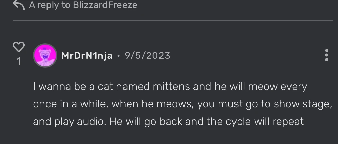Viewport: 338px width, 144px height.
Task: Open the three-dot comment options menu
Action: (x=326, y=55)
